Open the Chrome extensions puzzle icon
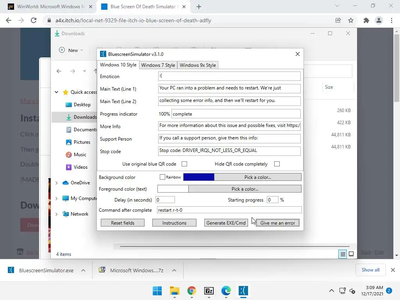Screen dimensions: 400x300 [366, 20]
